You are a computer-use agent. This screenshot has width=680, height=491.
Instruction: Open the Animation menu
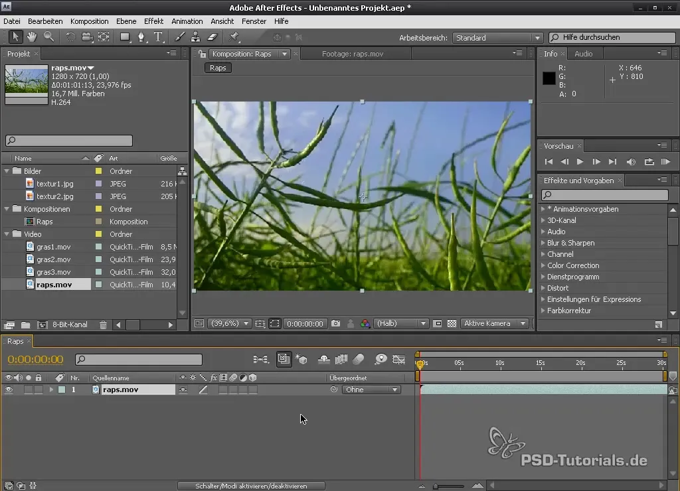tap(187, 21)
